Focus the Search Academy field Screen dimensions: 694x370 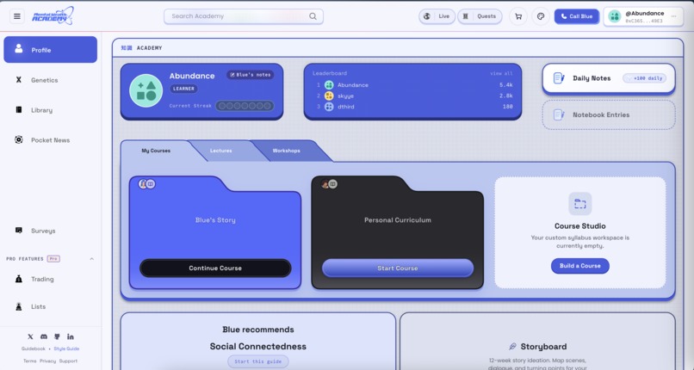(x=244, y=16)
